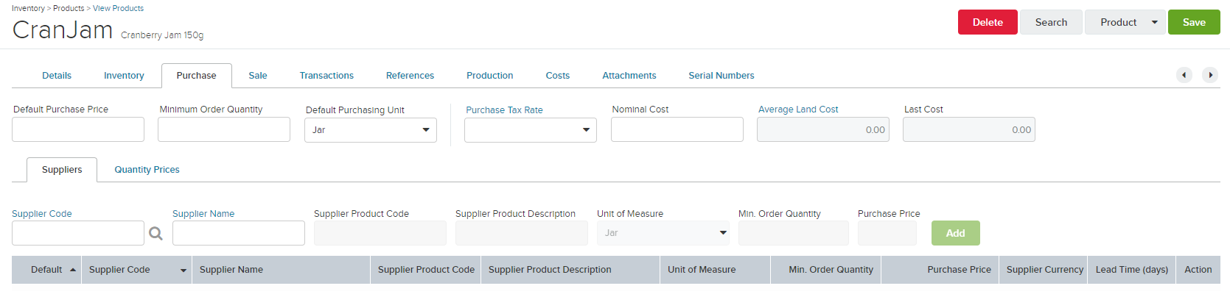Open the Default Purchasing Unit dropdown
The height and width of the screenshot is (308, 1230).
[371, 130]
